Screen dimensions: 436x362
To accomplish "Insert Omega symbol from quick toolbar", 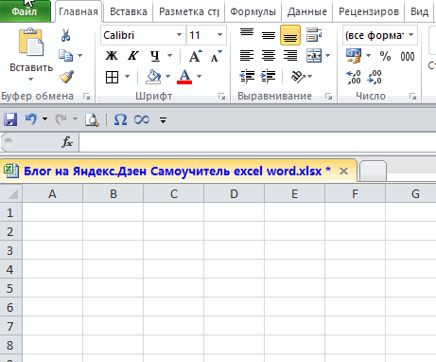I will (120, 119).
